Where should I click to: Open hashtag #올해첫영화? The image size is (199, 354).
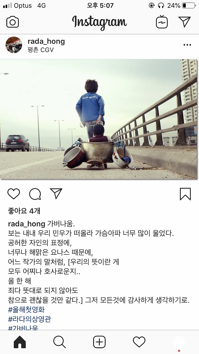click(26, 309)
